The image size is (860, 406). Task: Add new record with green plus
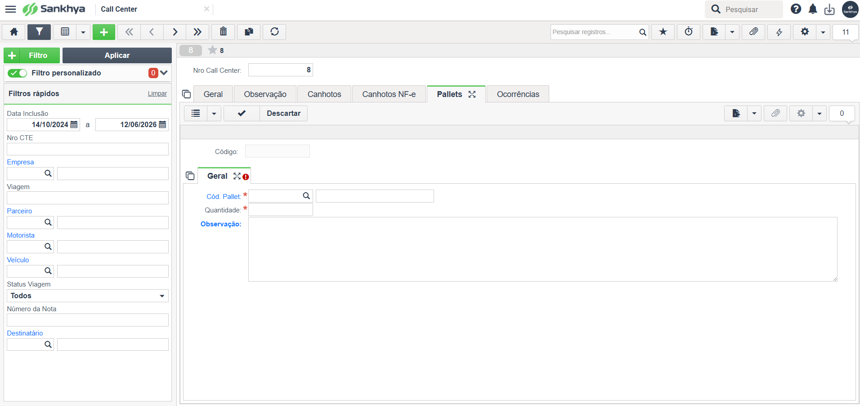pyautogui.click(x=104, y=32)
